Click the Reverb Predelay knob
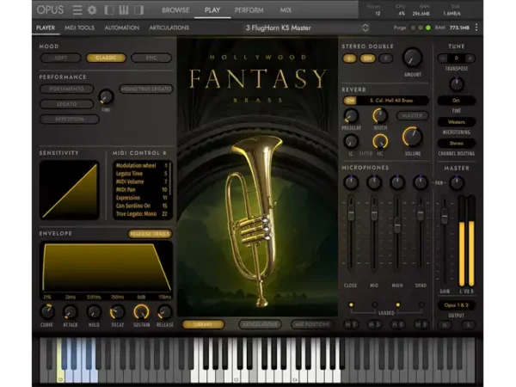The width and height of the screenshot is (516, 387). [351, 116]
